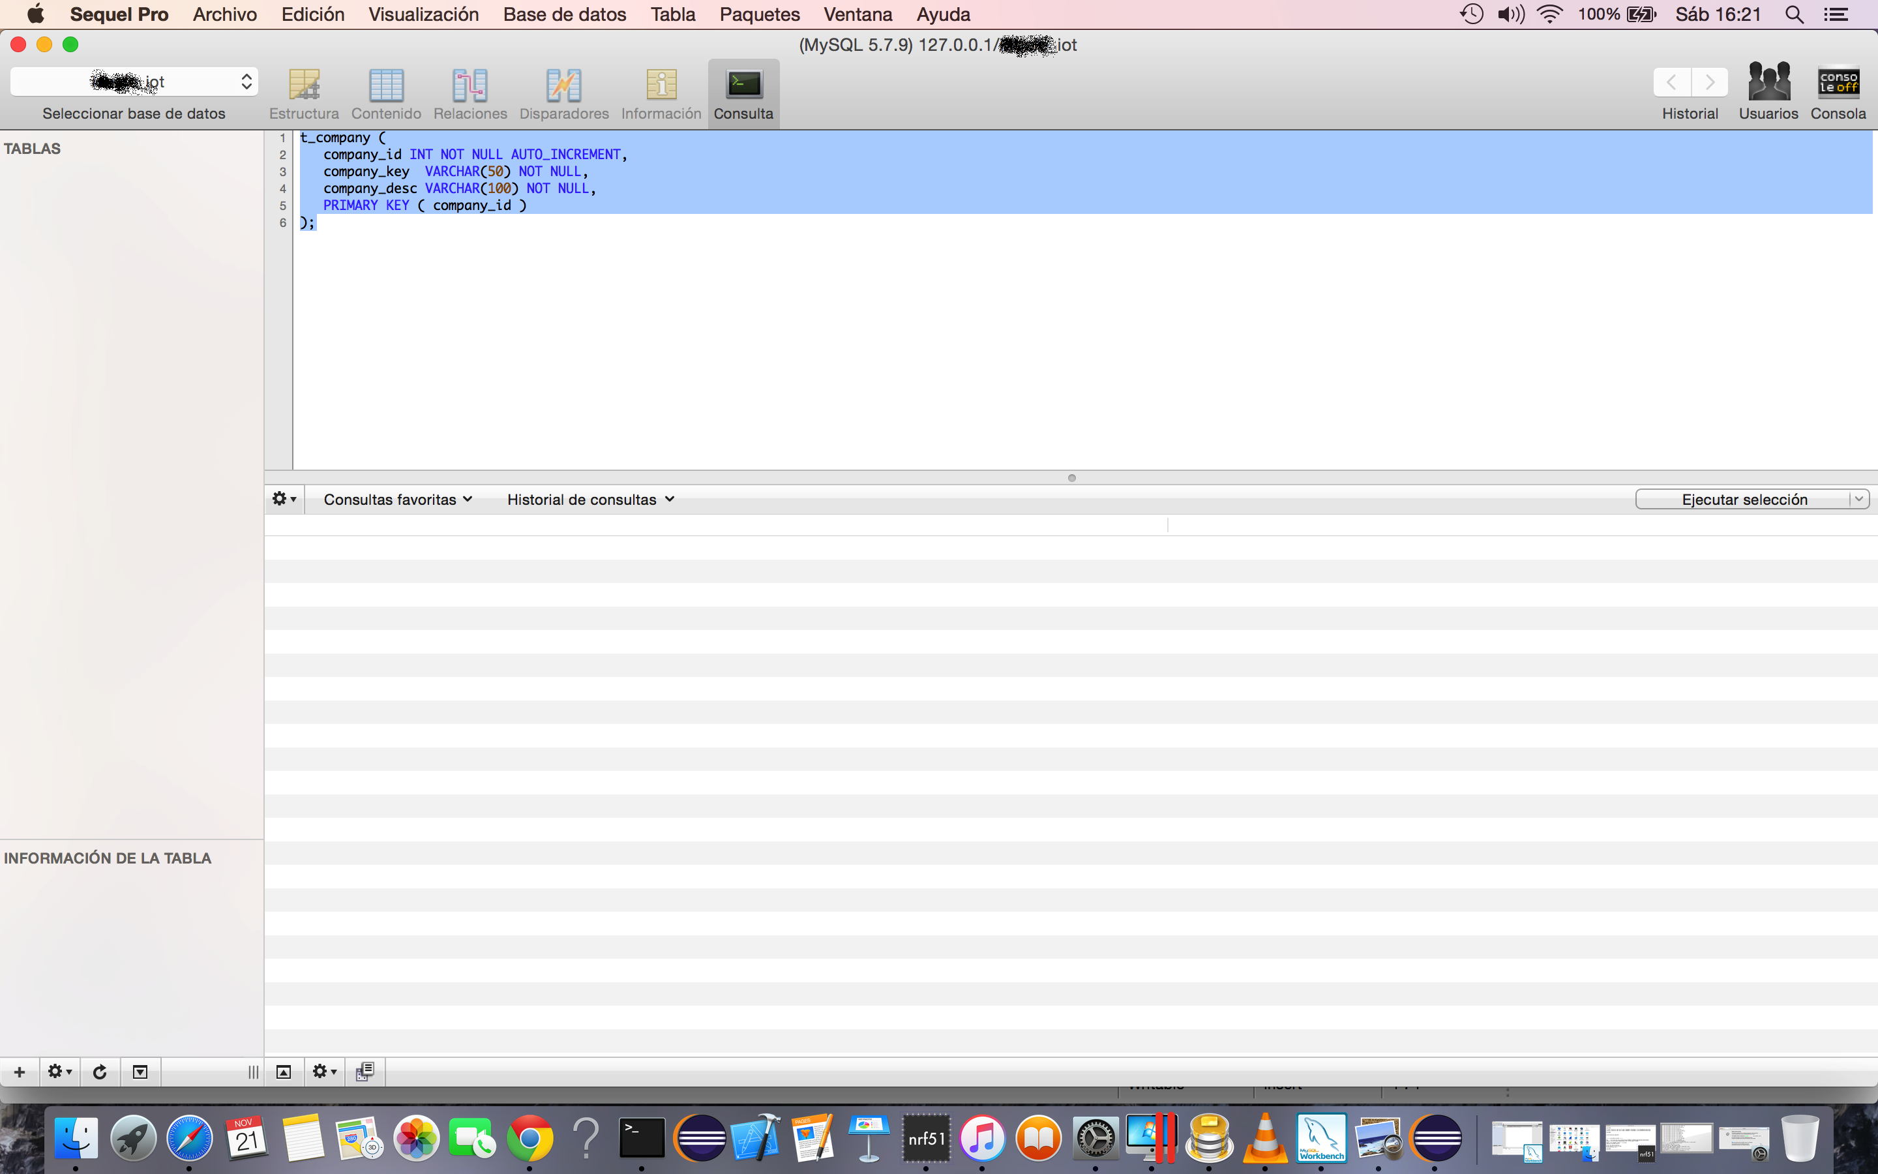The width and height of the screenshot is (1878, 1174).
Task: Open table list gear menu
Action: [x=60, y=1072]
